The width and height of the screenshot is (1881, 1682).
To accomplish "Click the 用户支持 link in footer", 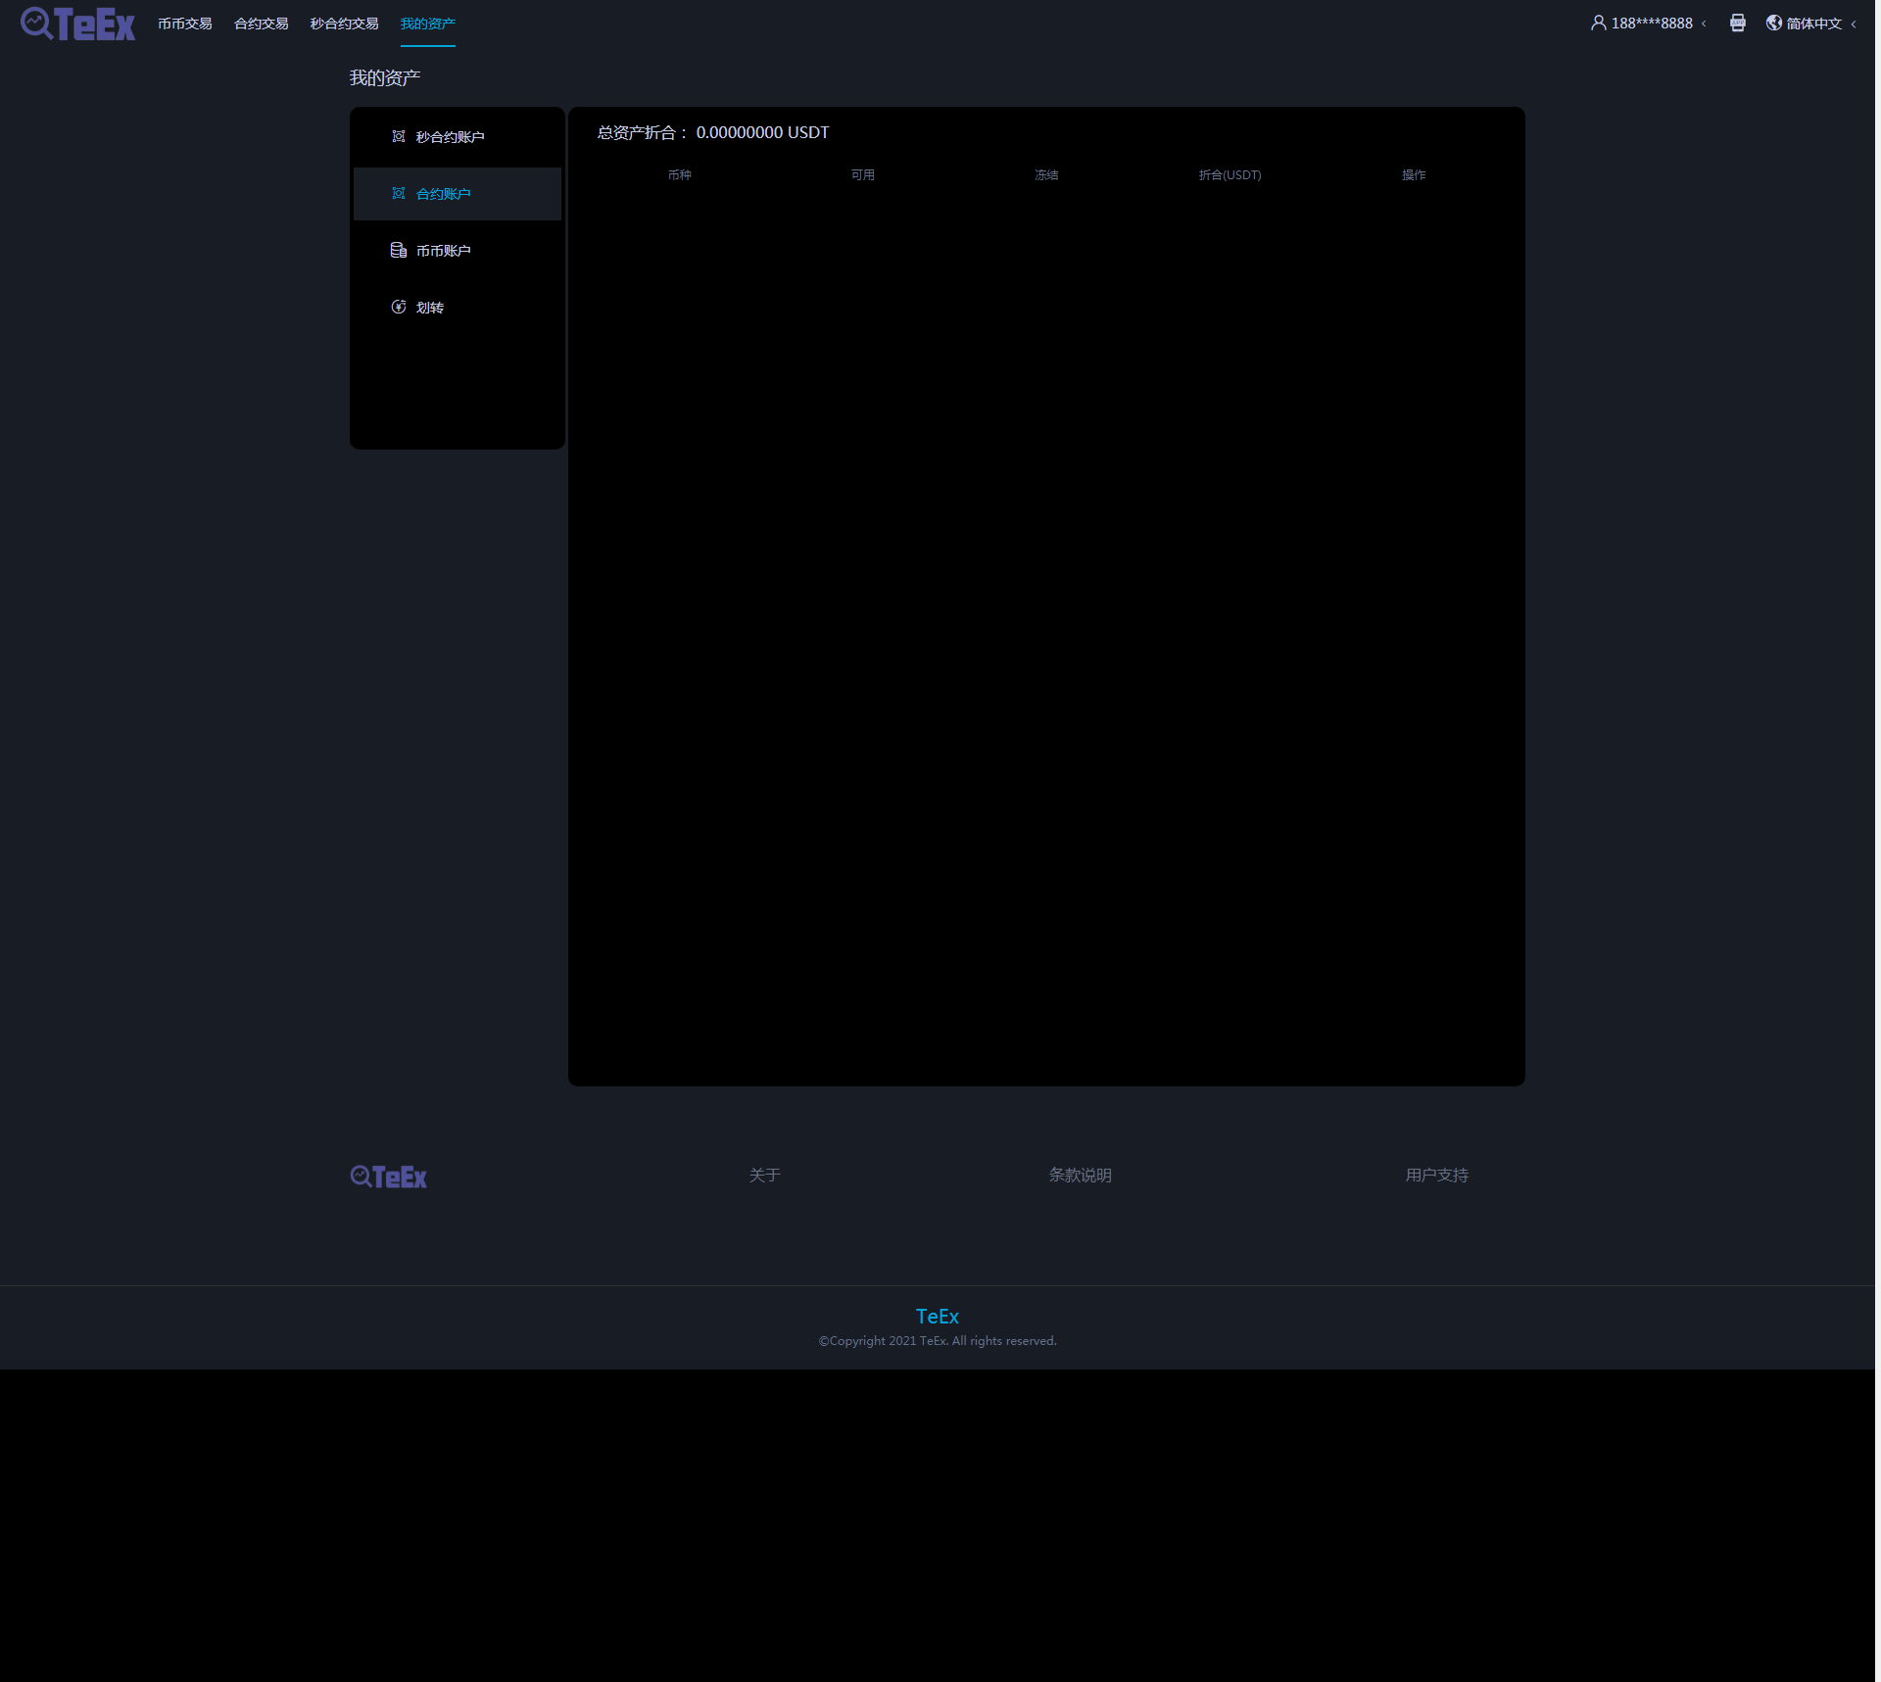I will point(1434,1174).
